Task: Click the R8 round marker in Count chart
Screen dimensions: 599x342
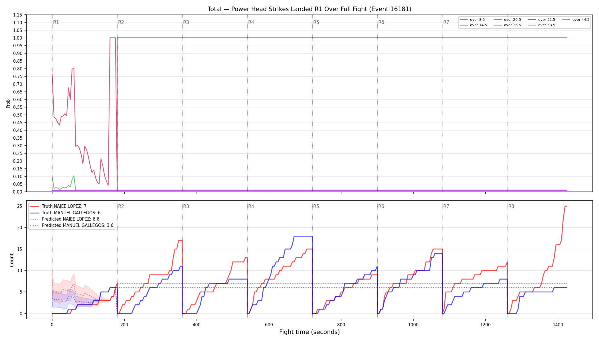Action: click(x=511, y=206)
